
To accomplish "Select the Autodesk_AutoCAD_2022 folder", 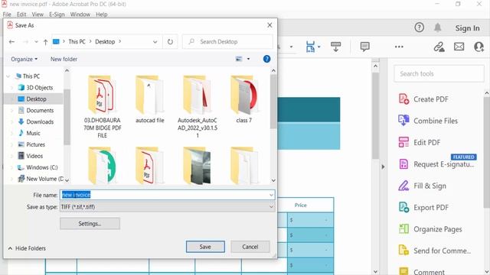I will click(198, 107).
